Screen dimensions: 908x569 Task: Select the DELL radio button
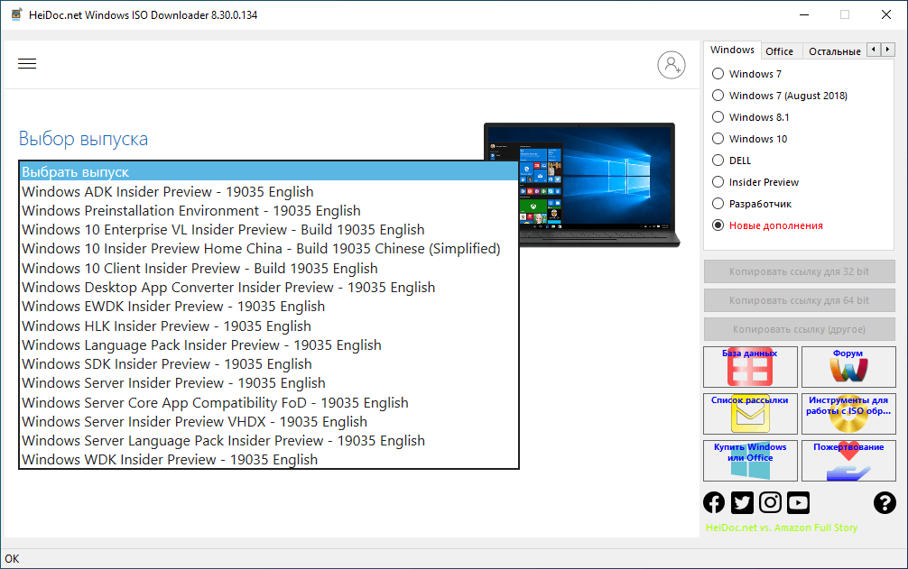[718, 161]
